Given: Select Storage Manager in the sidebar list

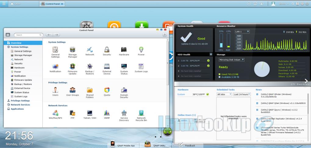Looking at the screenshot, I should (23, 55).
